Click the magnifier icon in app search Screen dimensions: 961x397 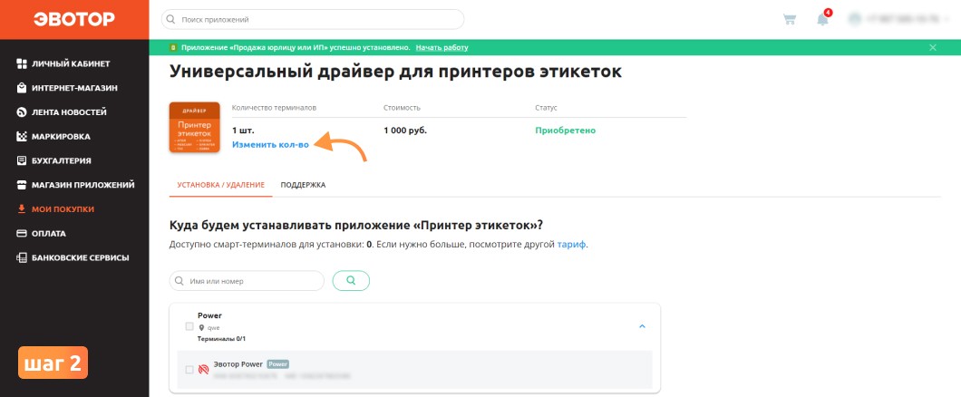click(x=170, y=20)
